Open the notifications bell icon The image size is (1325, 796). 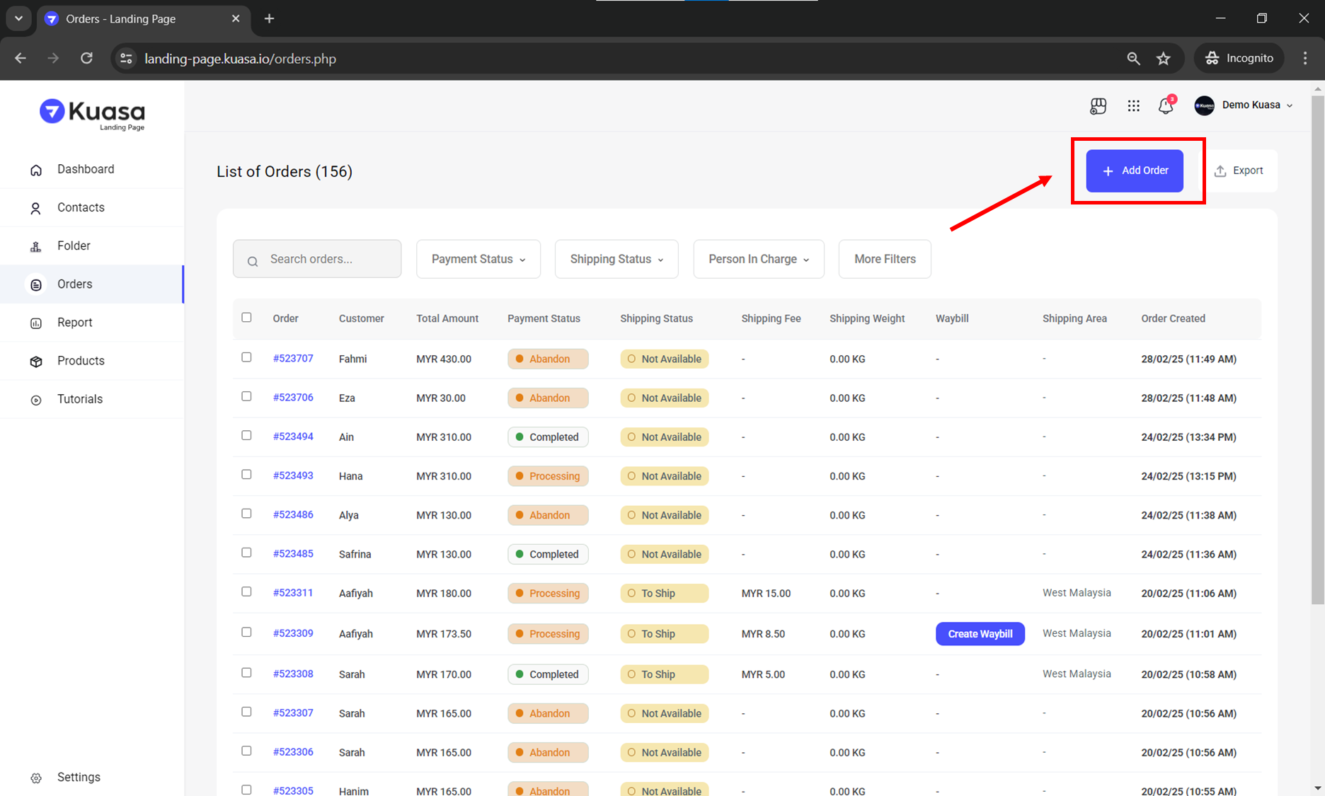pos(1165,106)
